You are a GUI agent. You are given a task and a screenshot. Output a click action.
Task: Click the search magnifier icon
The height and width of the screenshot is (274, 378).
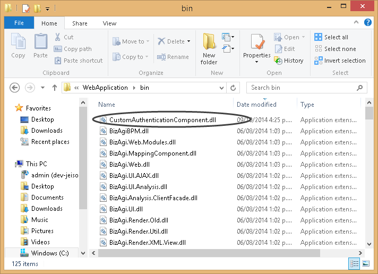click(x=360, y=88)
